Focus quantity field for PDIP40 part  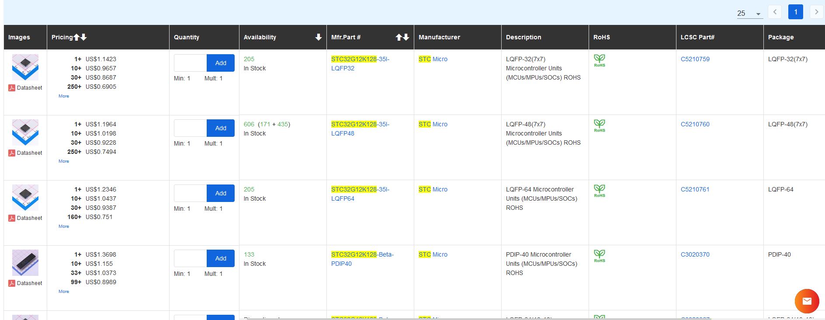pos(190,258)
